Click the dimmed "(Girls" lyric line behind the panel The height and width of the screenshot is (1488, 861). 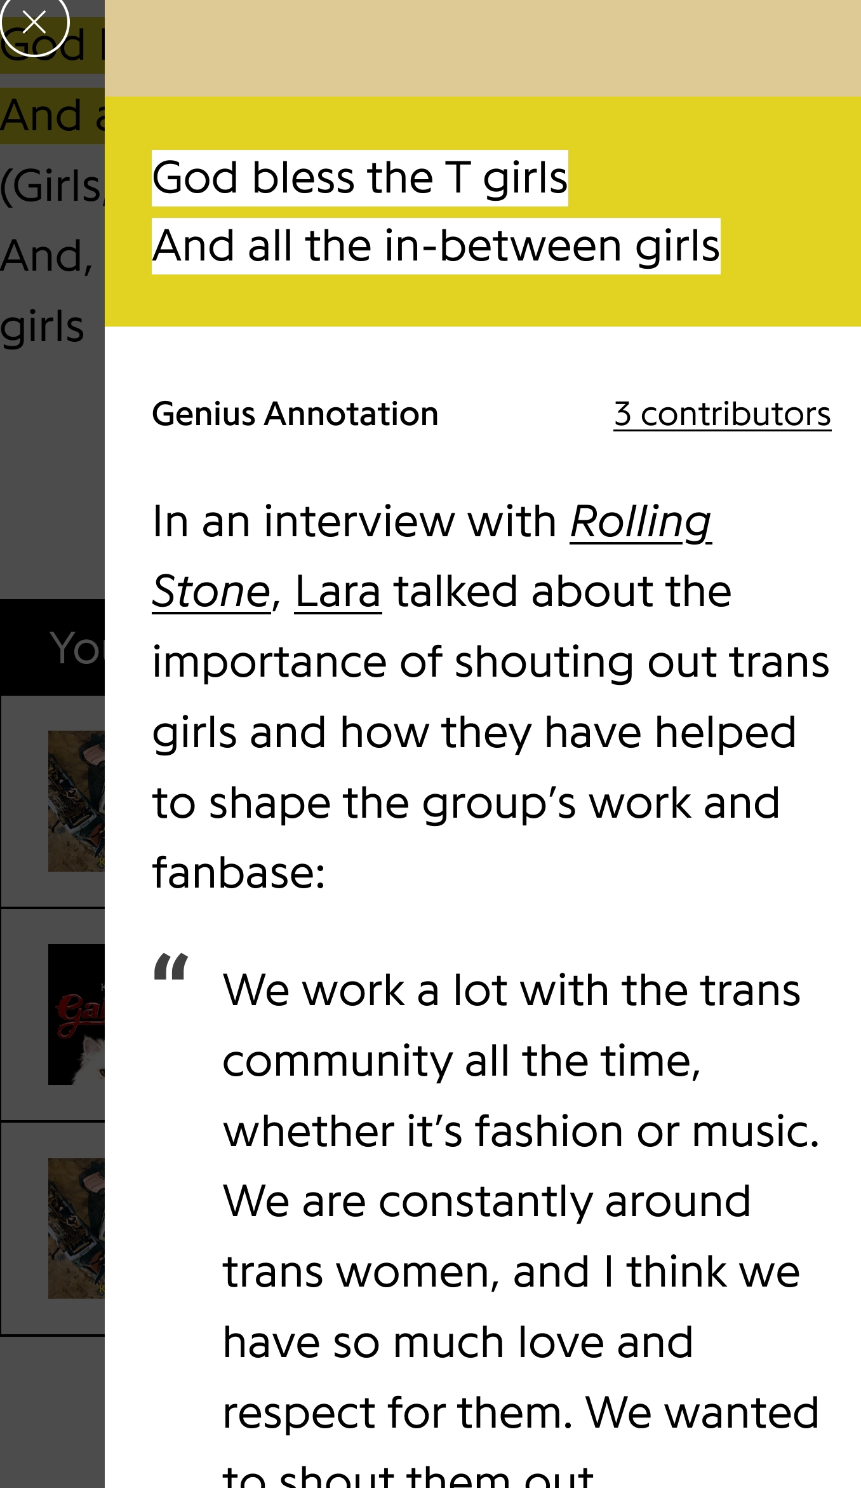pyautogui.click(x=51, y=187)
